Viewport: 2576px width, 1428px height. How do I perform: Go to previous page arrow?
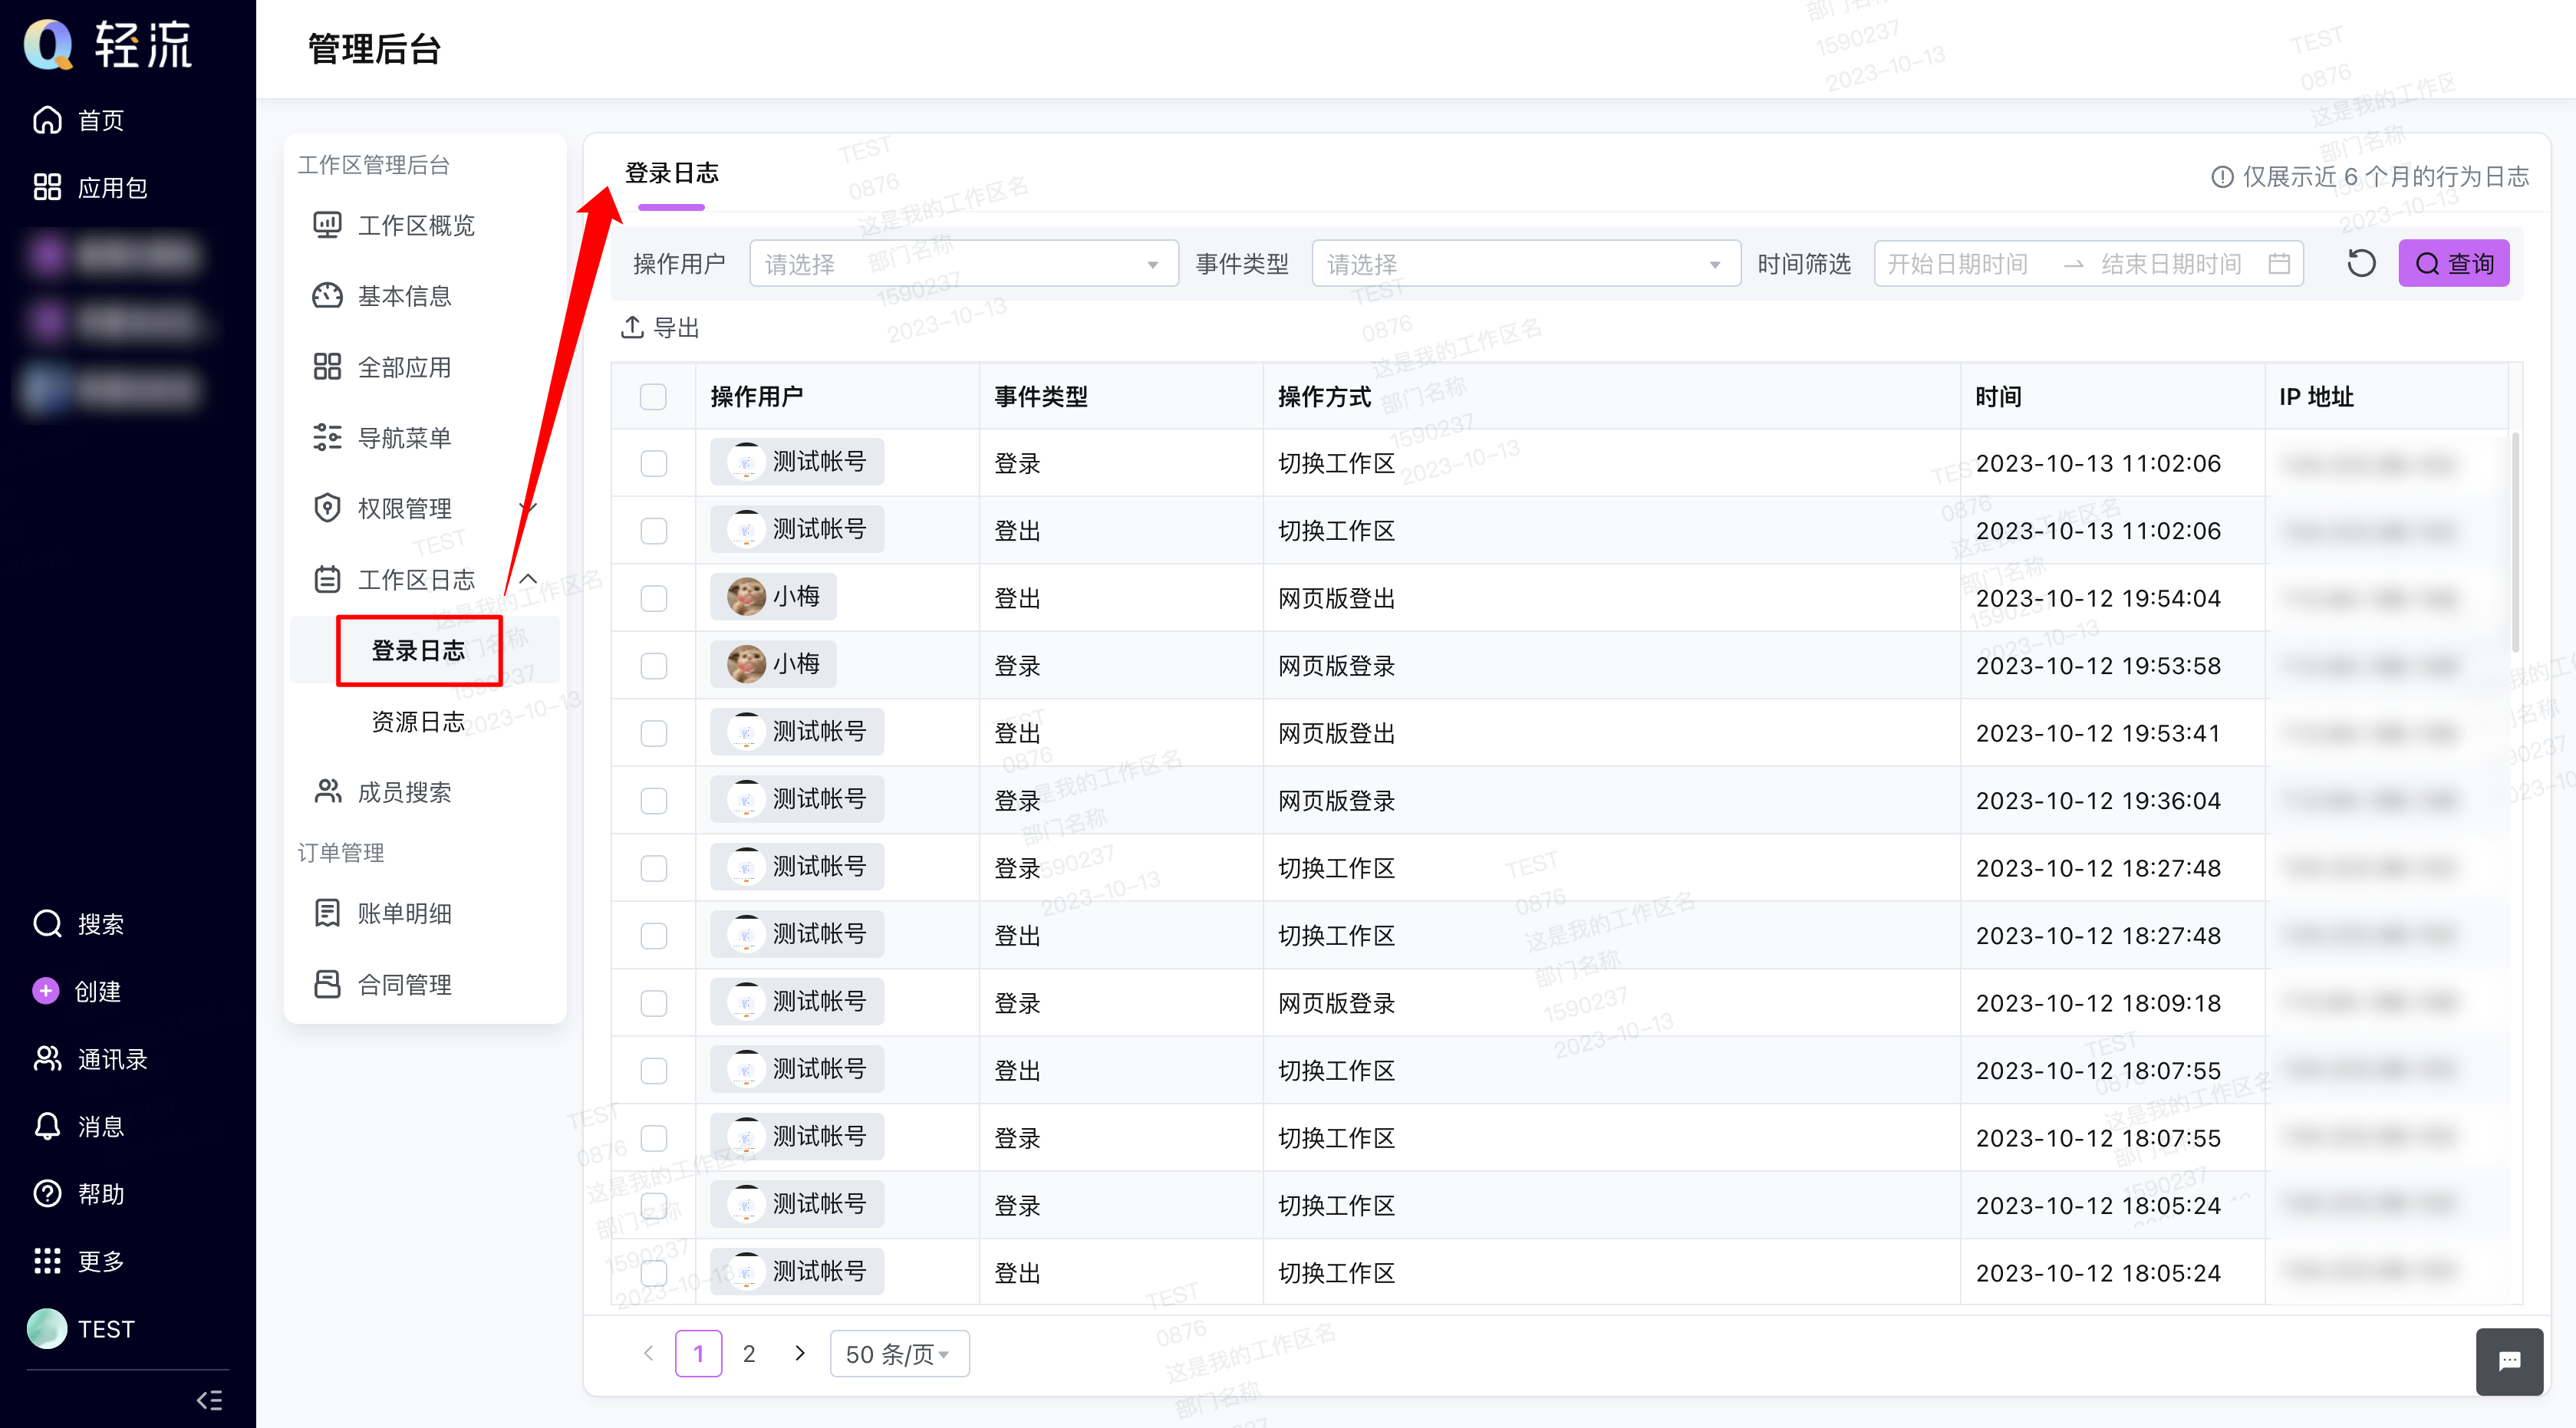click(648, 1353)
